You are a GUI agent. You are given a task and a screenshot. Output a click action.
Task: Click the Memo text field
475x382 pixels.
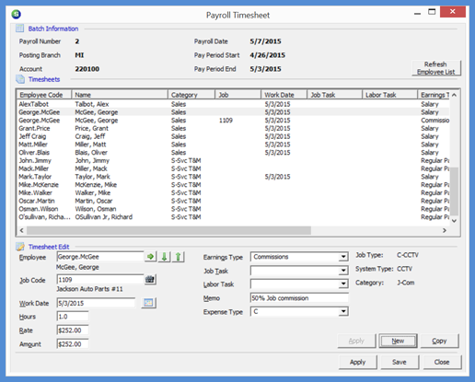pyautogui.click(x=299, y=298)
